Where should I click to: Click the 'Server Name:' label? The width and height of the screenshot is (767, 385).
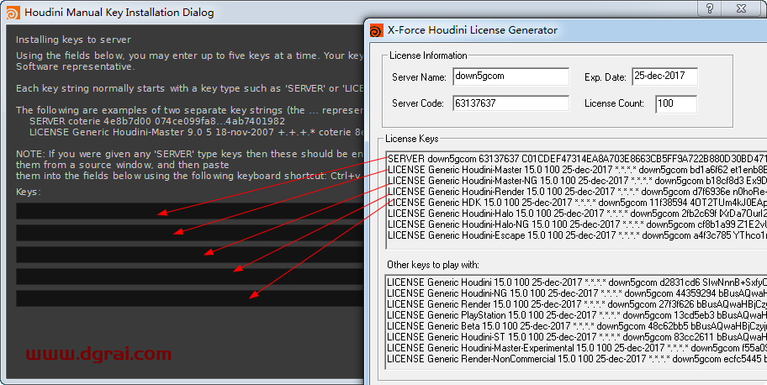click(x=419, y=77)
